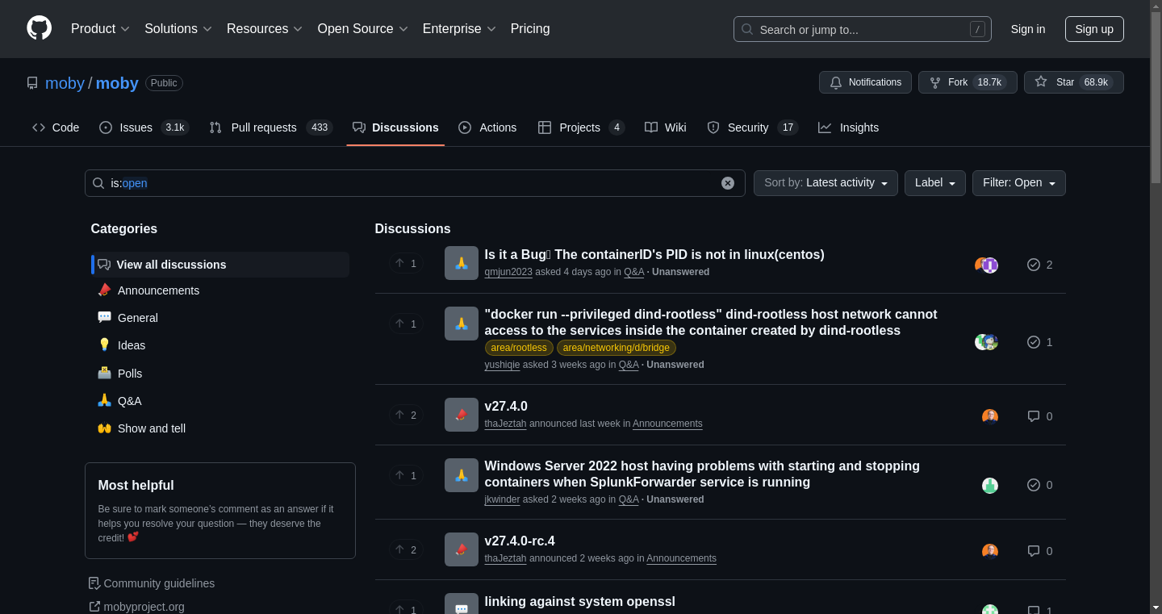Click the Sign up button
Screen dimensions: 1162x614
pos(1094,29)
